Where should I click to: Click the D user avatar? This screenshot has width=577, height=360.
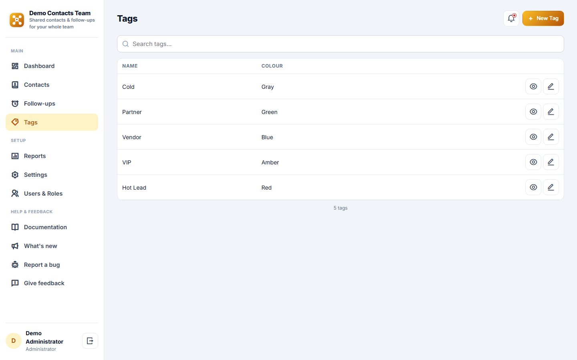14,341
